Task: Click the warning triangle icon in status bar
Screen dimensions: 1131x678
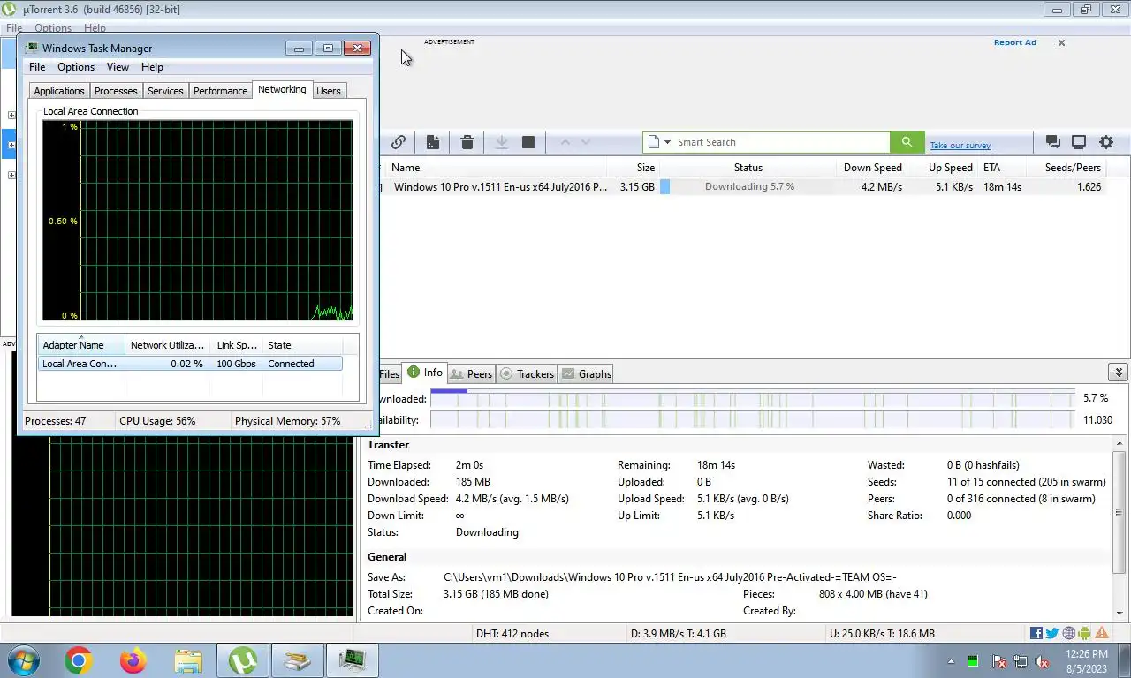Action: coord(1102,633)
